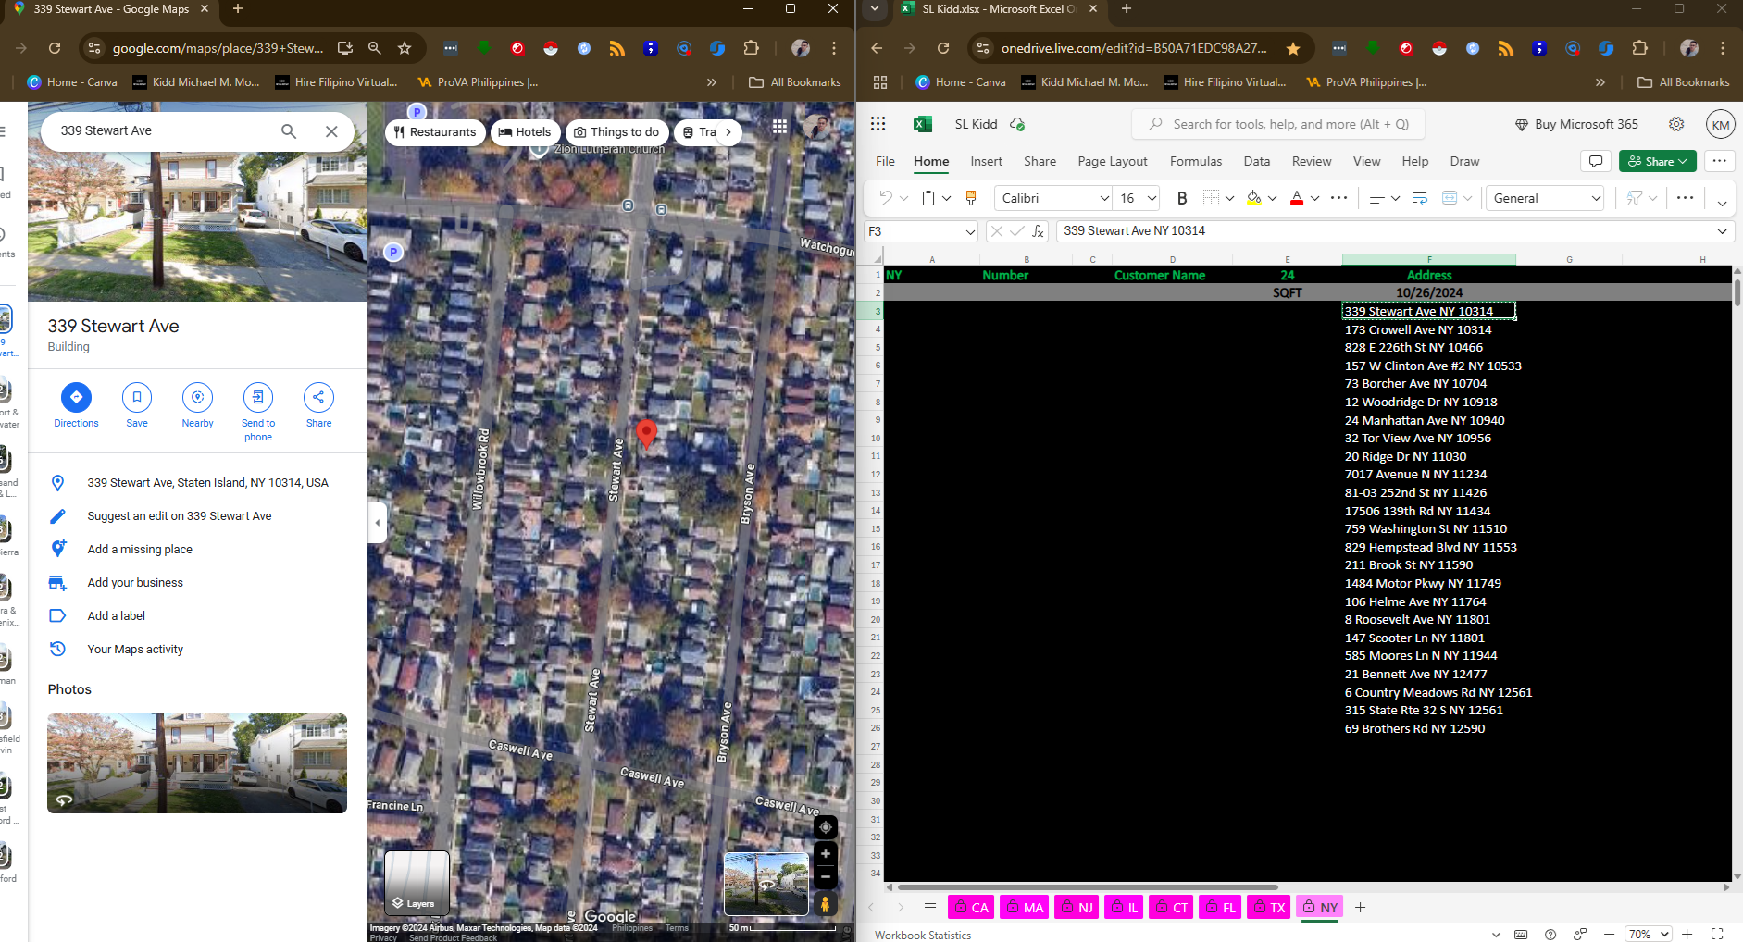Select cell 173 Crowell Ave NY 10314
Image resolution: width=1743 pixels, height=942 pixels.
click(x=1429, y=329)
